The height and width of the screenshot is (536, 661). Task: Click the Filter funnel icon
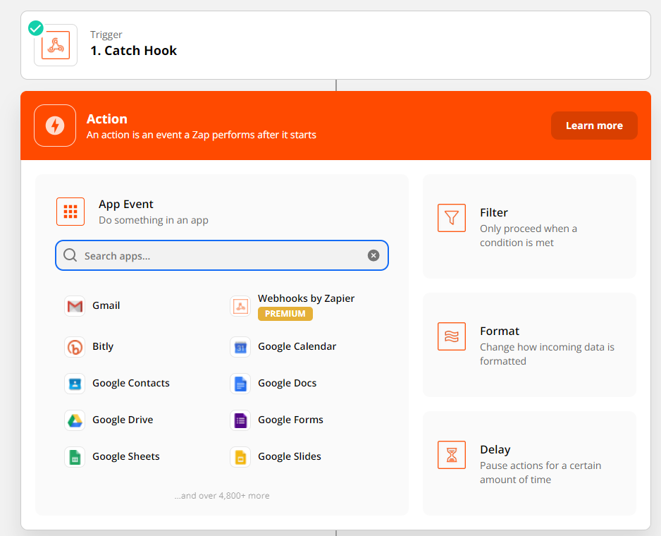click(x=452, y=218)
